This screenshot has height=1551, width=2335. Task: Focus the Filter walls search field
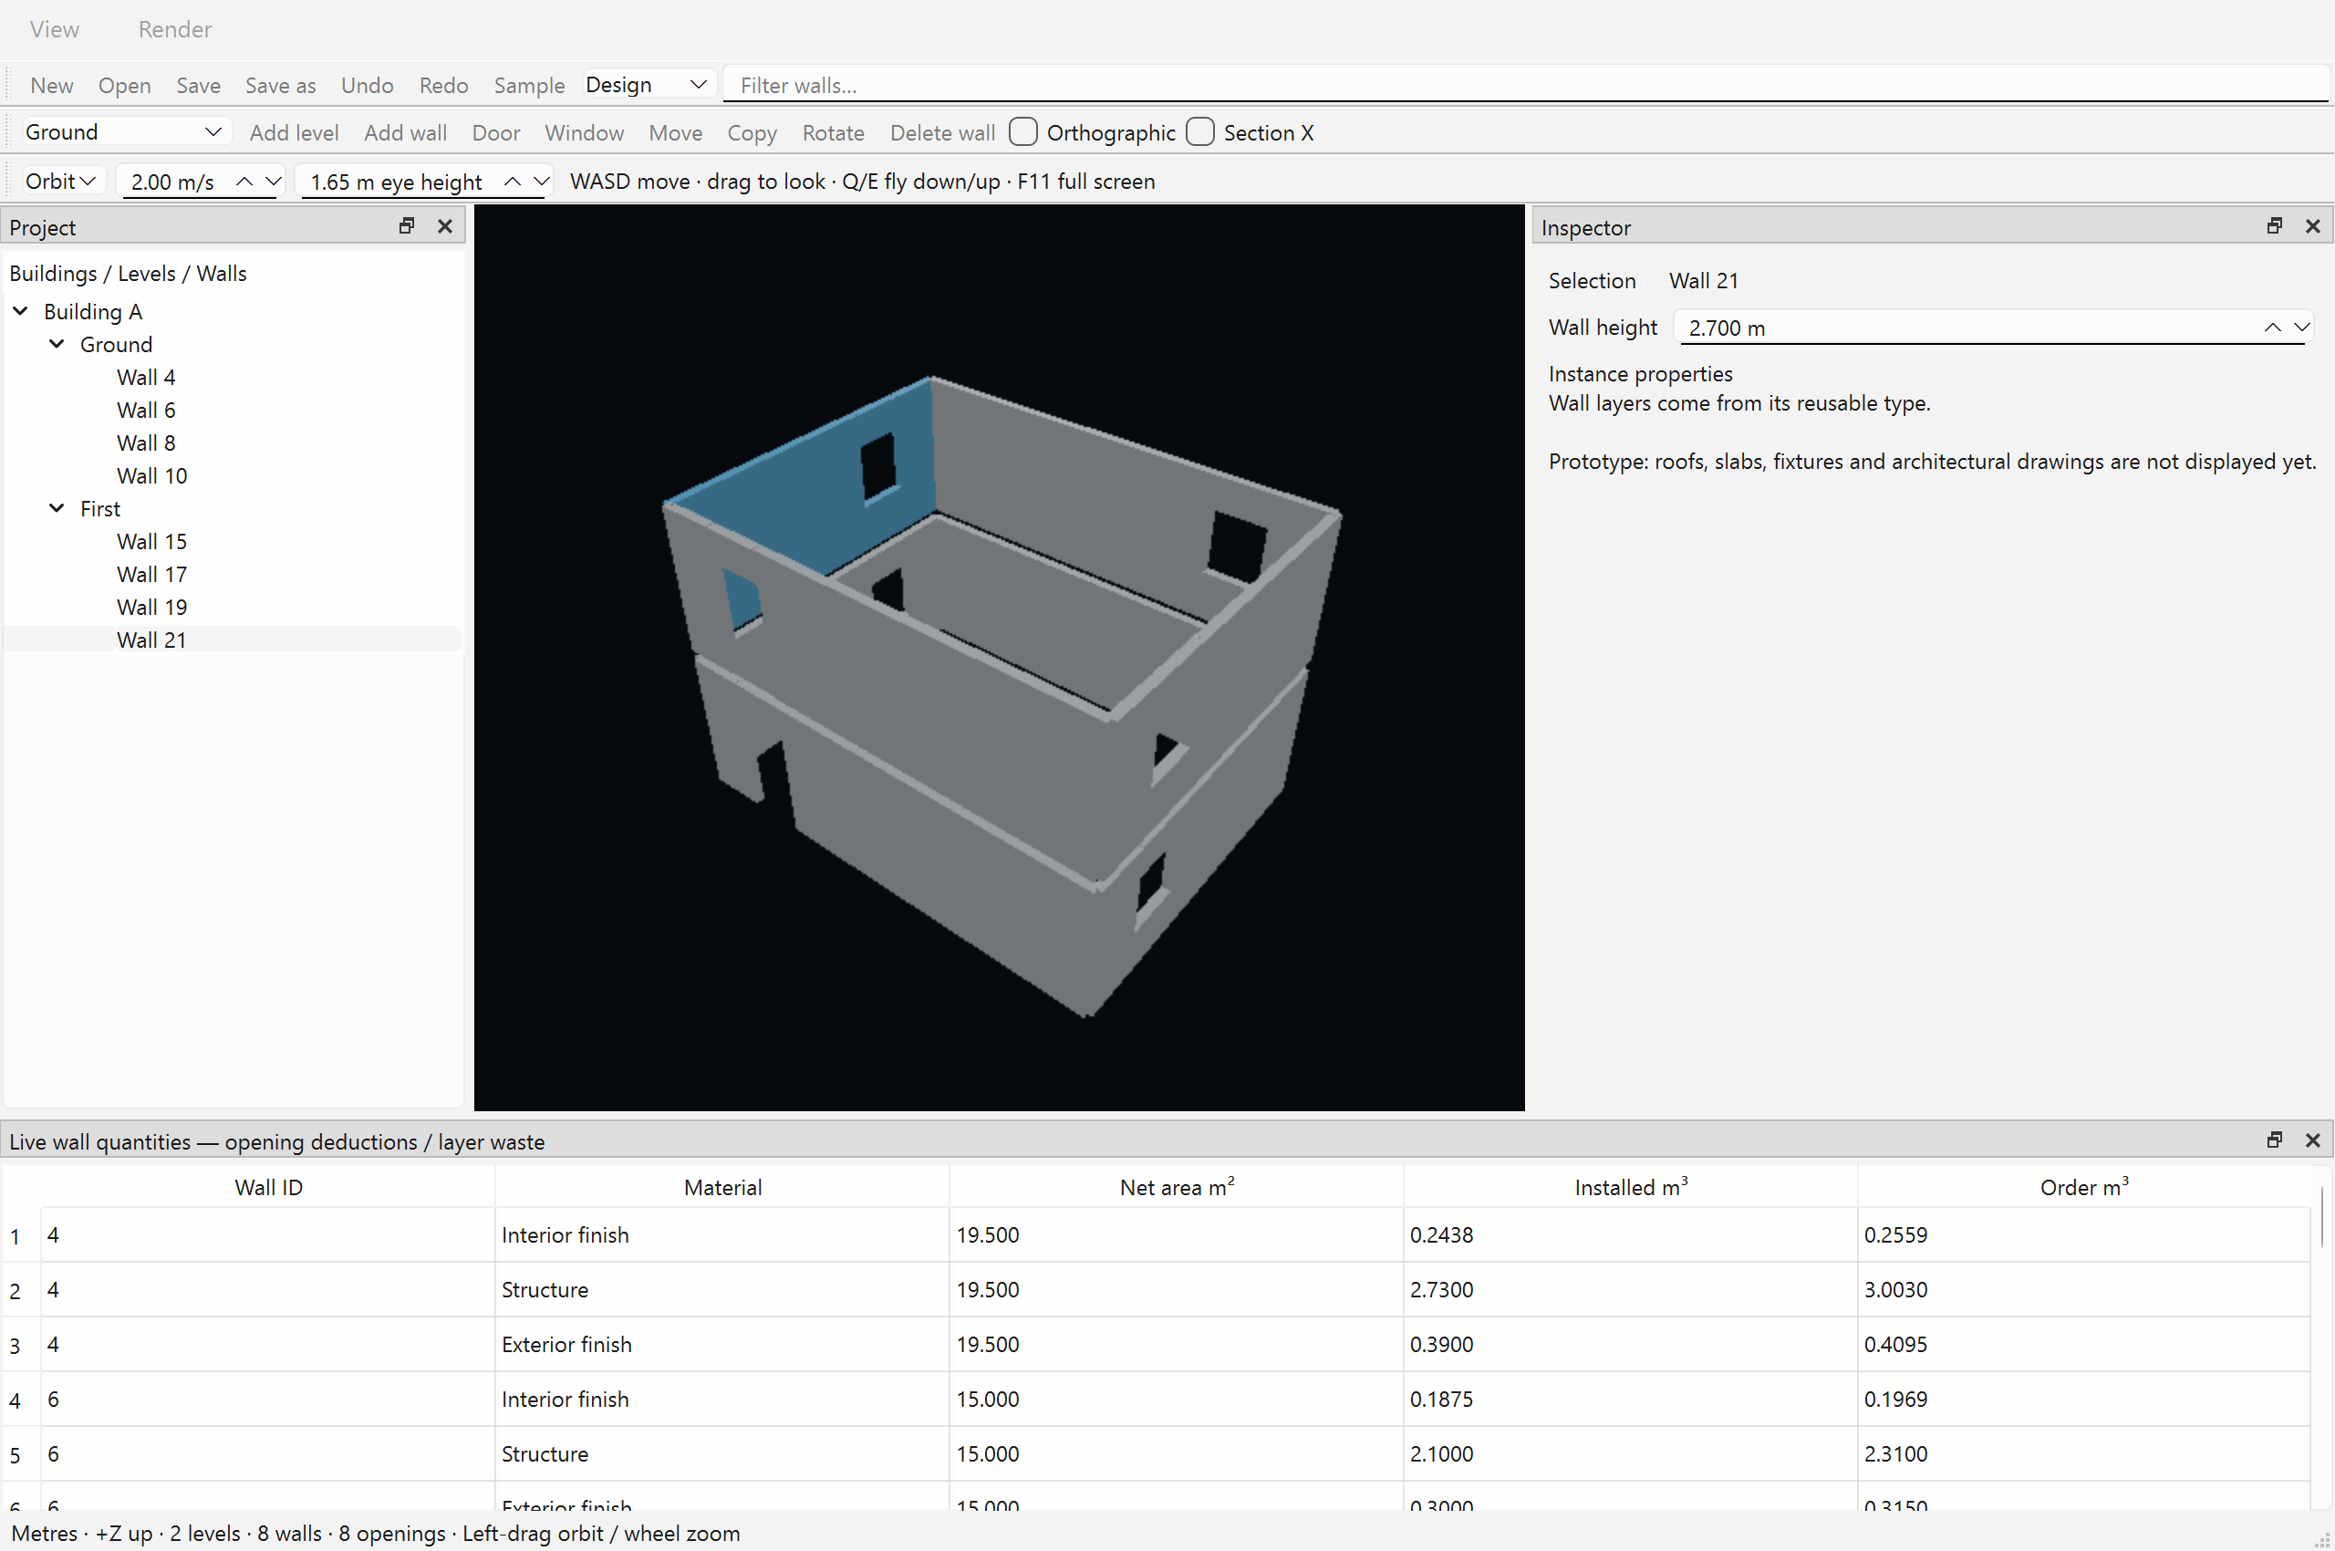click(x=1526, y=85)
